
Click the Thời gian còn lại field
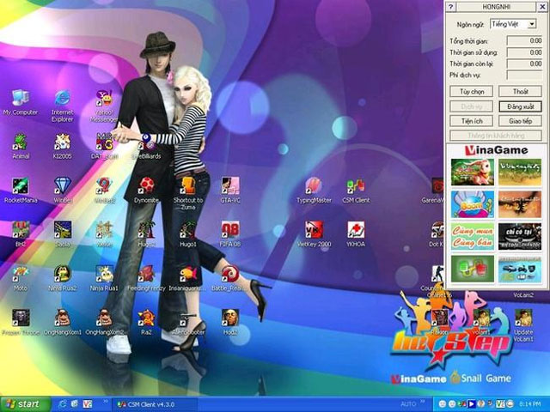click(524, 64)
